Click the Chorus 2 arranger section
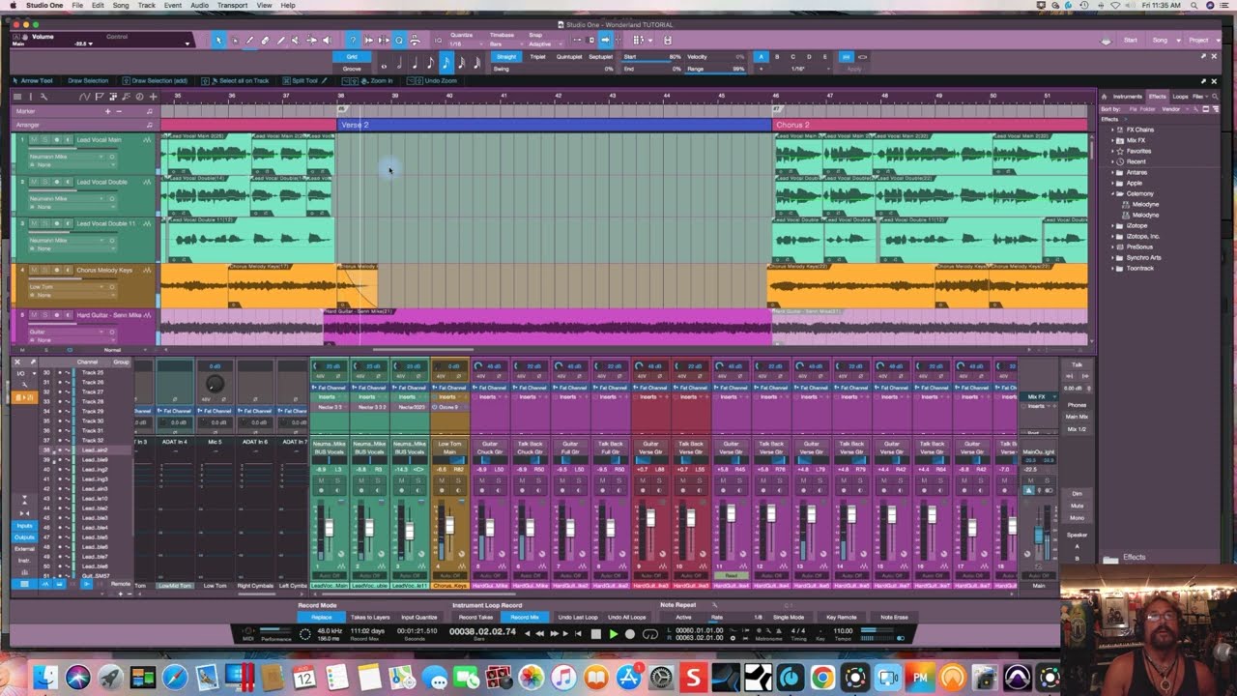The height and width of the screenshot is (696, 1237). (930, 125)
